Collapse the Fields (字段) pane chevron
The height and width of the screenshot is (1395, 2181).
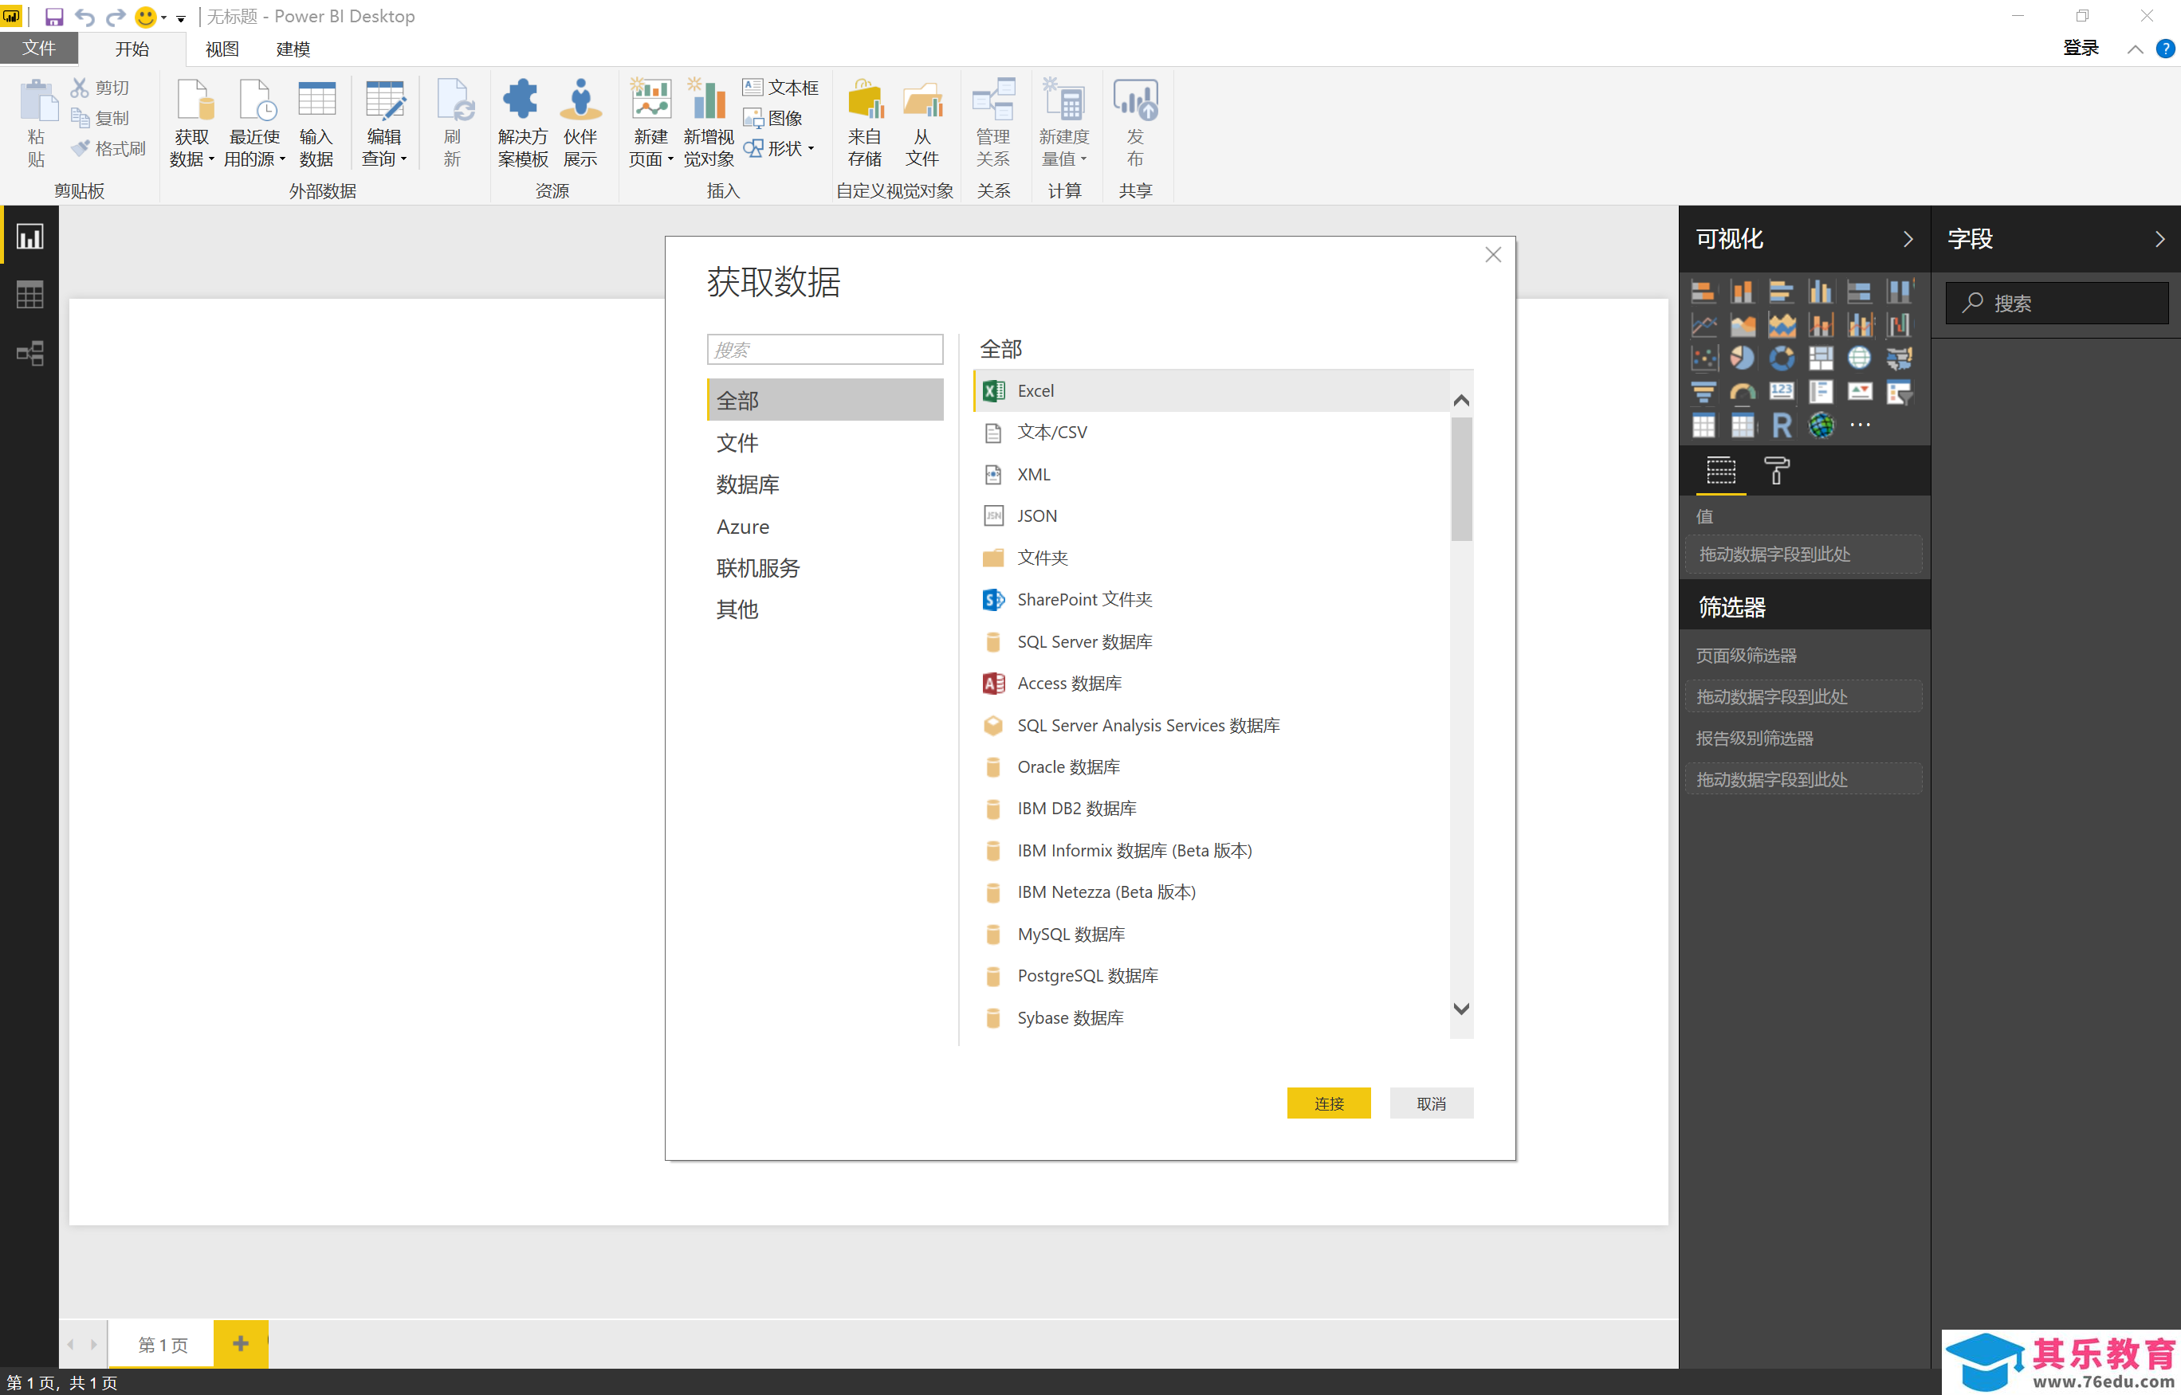click(x=2159, y=239)
